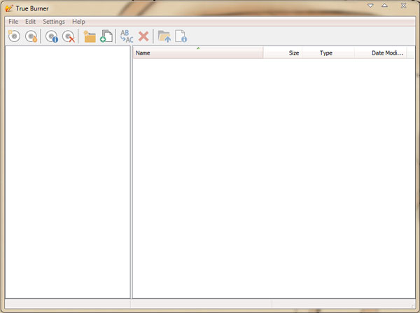Click the red X Delete icon

tap(143, 36)
